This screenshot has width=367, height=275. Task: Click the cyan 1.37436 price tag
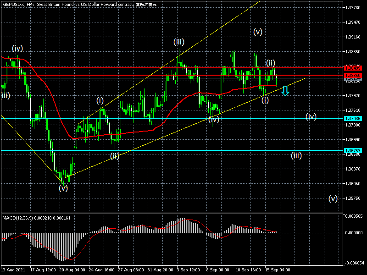tap(353, 118)
